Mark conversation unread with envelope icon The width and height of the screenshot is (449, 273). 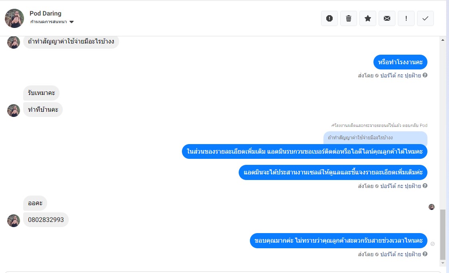tap(387, 18)
